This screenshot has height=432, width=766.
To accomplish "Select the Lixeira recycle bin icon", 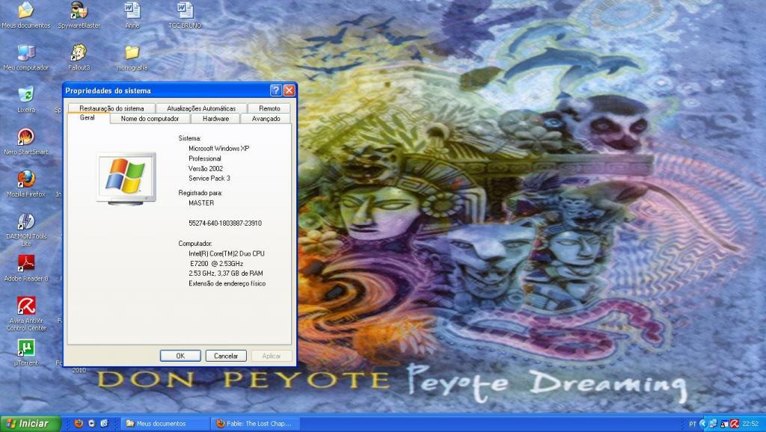I will (x=26, y=99).
